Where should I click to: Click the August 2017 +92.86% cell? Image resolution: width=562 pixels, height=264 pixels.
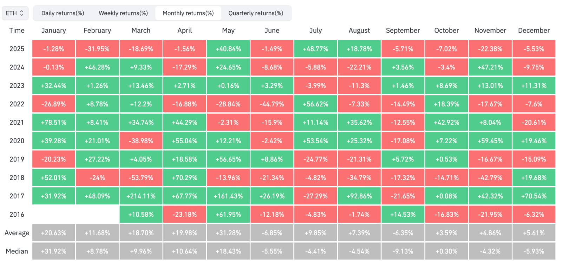pos(359,196)
